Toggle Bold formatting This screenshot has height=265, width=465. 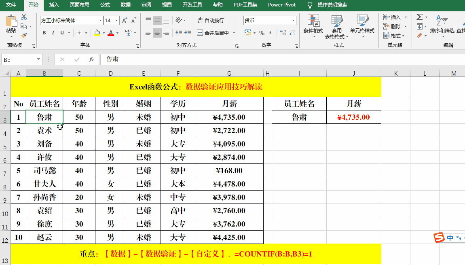point(44,33)
